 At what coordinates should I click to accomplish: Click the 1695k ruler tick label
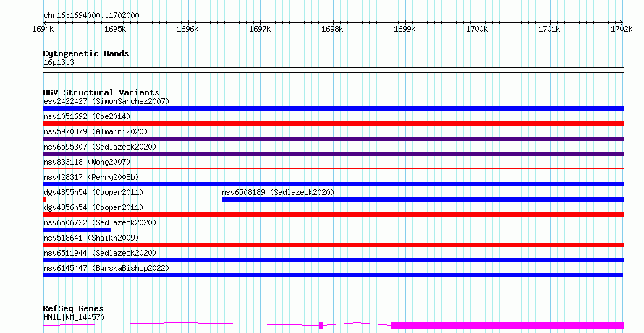tap(115, 29)
